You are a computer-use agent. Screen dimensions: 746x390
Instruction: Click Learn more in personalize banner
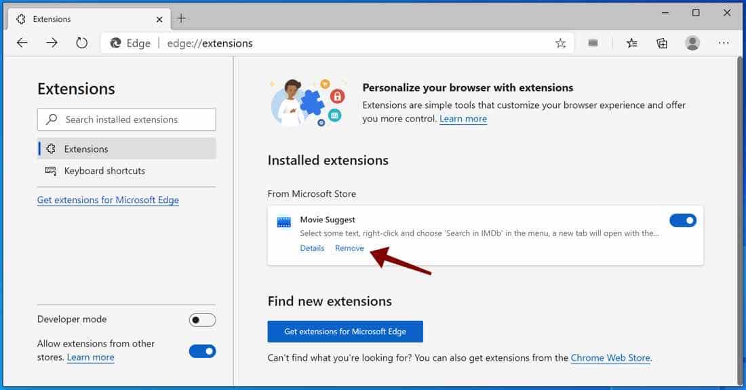pyautogui.click(x=463, y=119)
